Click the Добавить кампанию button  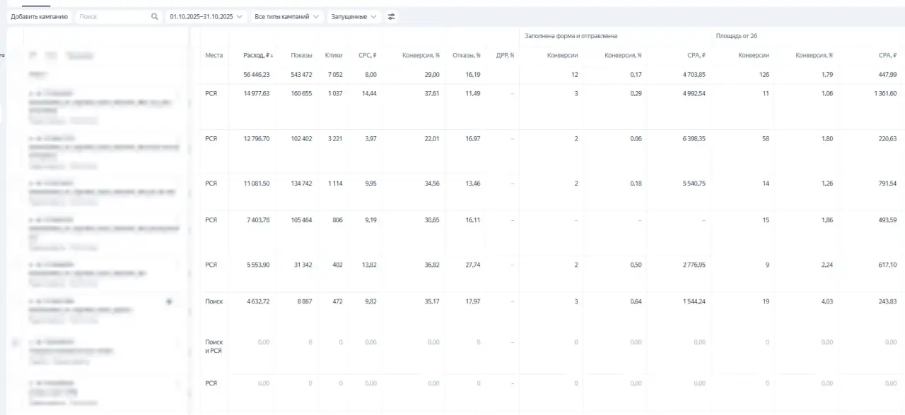tap(39, 16)
